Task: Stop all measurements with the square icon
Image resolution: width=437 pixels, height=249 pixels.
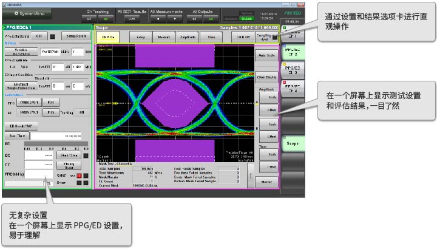Action: pos(158,19)
